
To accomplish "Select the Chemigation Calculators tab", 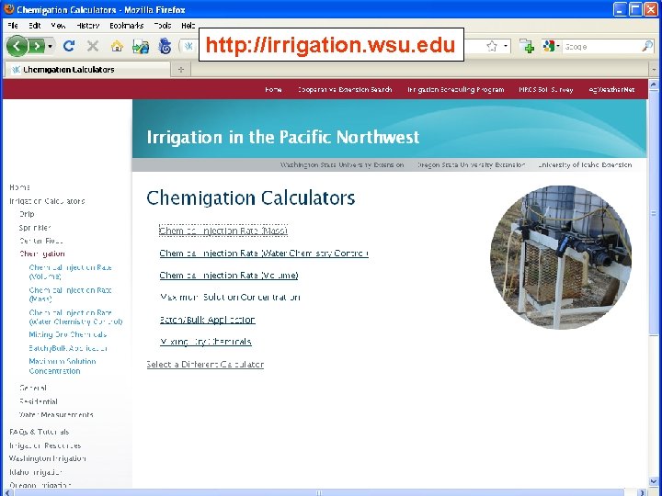I will [86, 70].
